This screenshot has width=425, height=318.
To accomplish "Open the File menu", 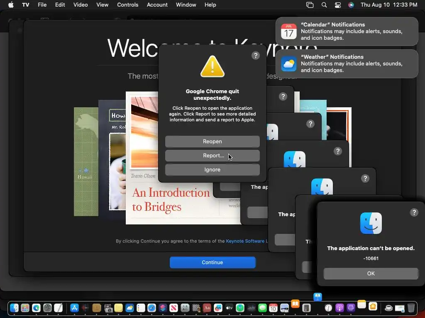I will 42,5.
